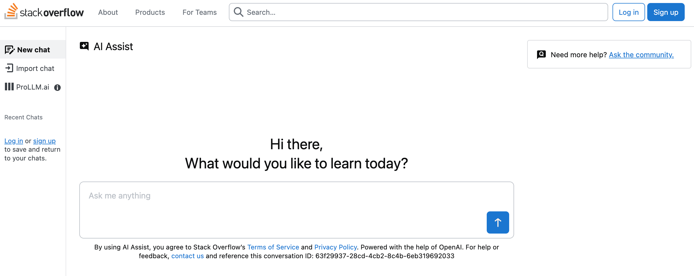Image resolution: width=694 pixels, height=276 pixels.
Task: Open the Terms of Service link
Action: coord(273,247)
